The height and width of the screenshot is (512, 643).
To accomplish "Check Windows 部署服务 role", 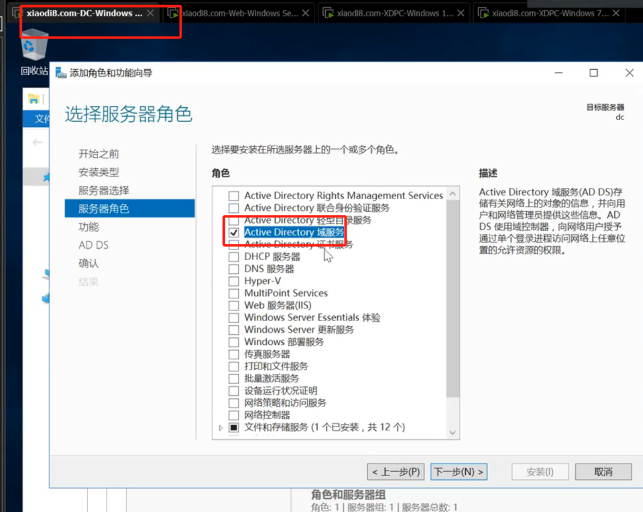I will coord(234,342).
